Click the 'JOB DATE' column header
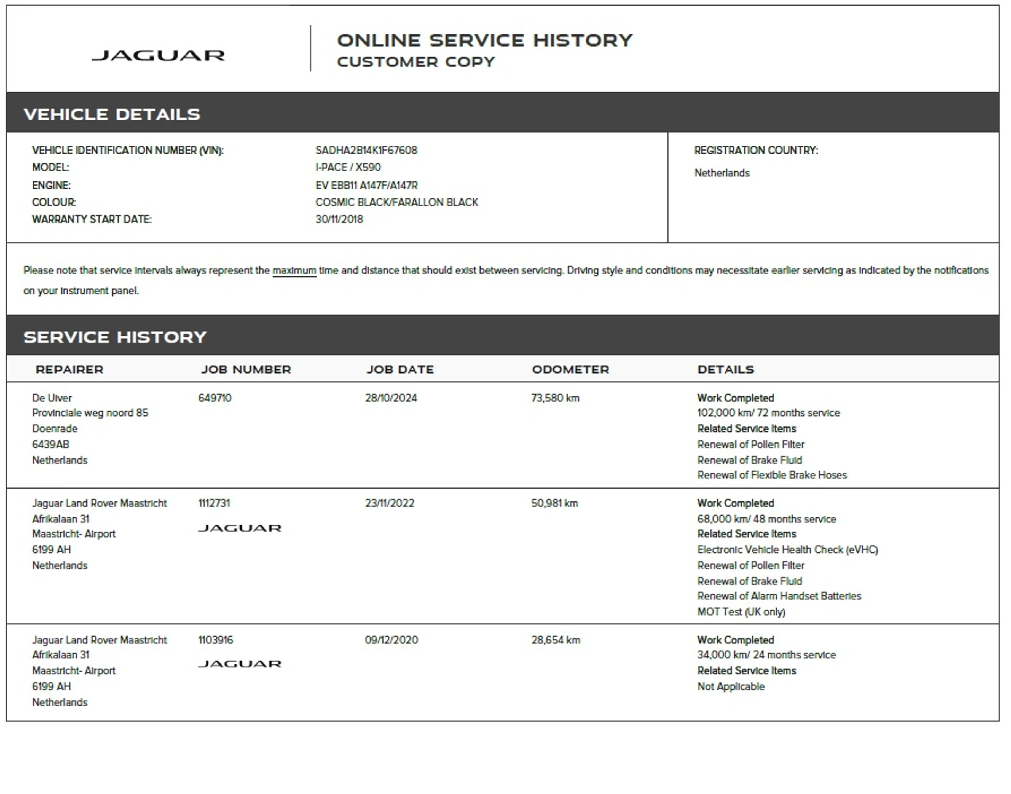Image resolution: width=1011 pixels, height=794 pixels. coord(400,370)
